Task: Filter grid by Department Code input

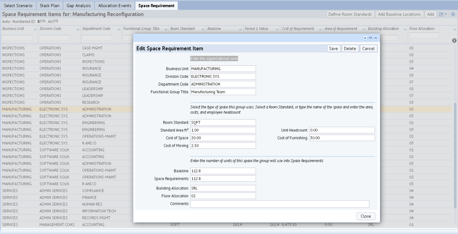Action: click(x=97, y=38)
